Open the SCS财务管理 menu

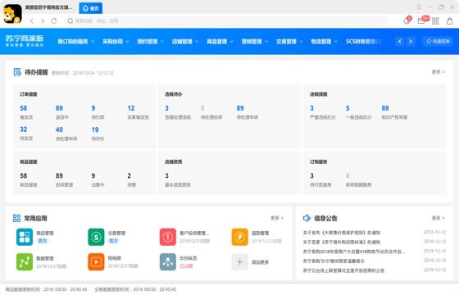tap(364, 42)
